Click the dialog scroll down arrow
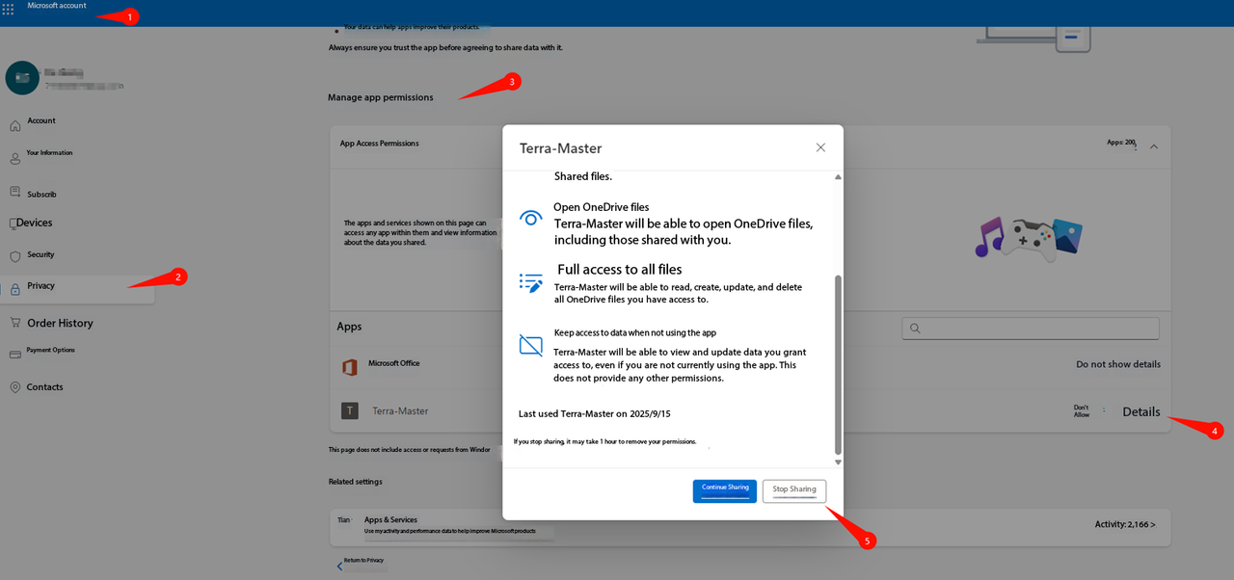 point(838,462)
